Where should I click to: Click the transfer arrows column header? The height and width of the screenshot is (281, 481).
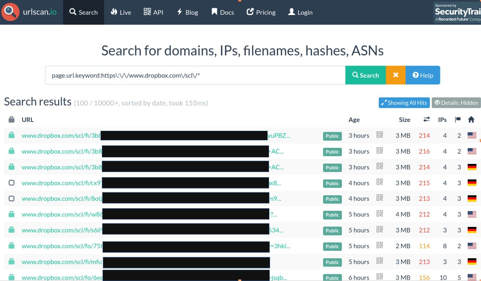426,120
